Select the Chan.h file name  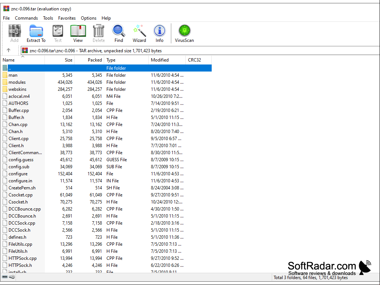16,132
